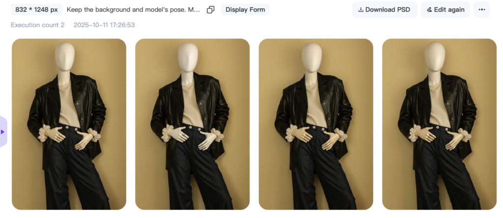Click the pencil icon in Edit again
503x218 pixels.
pos(429,10)
